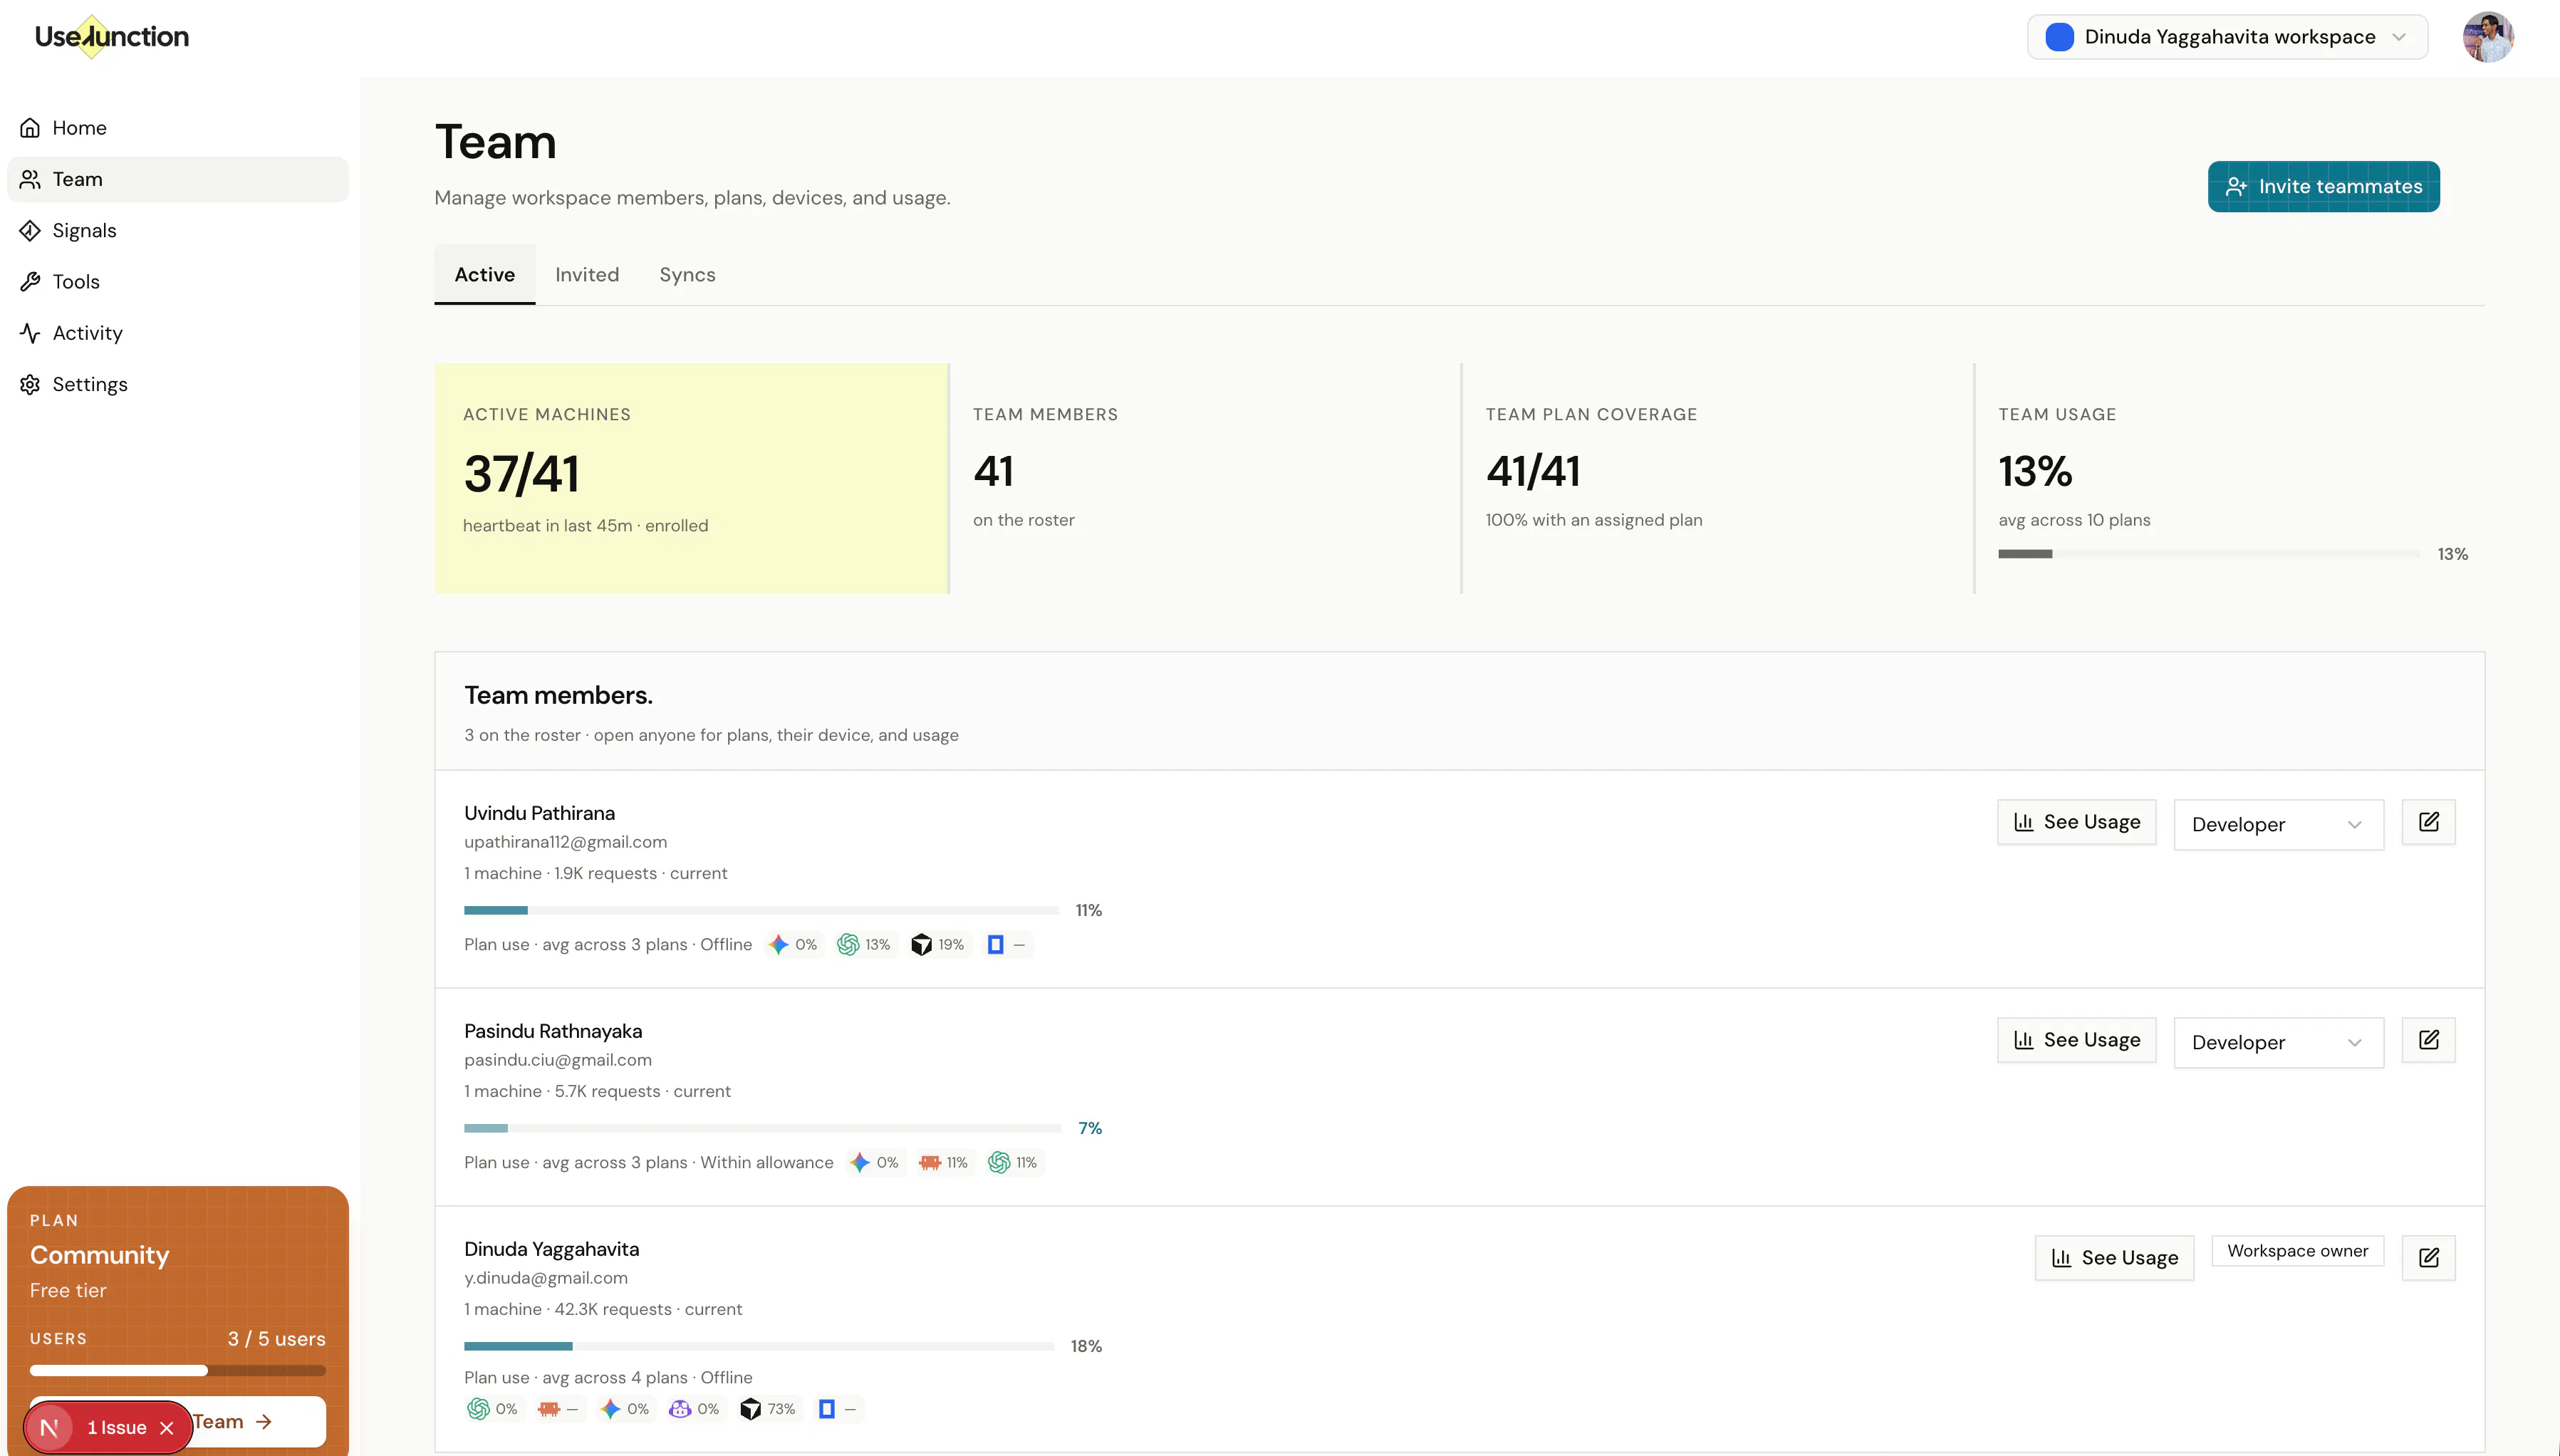The height and width of the screenshot is (1456, 2560).
Task: Open Dinuda Yaggahavita workspace switcher
Action: click(x=2227, y=37)
